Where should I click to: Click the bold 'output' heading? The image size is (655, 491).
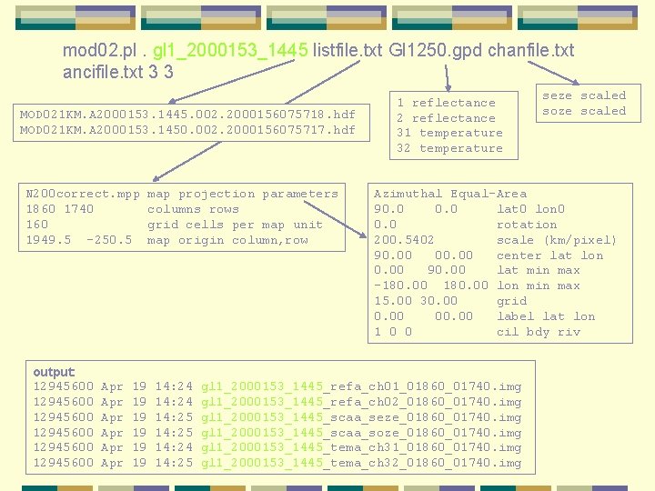point(54,372)
